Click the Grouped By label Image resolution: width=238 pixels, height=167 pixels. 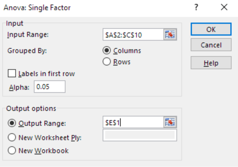pos(27,51)
